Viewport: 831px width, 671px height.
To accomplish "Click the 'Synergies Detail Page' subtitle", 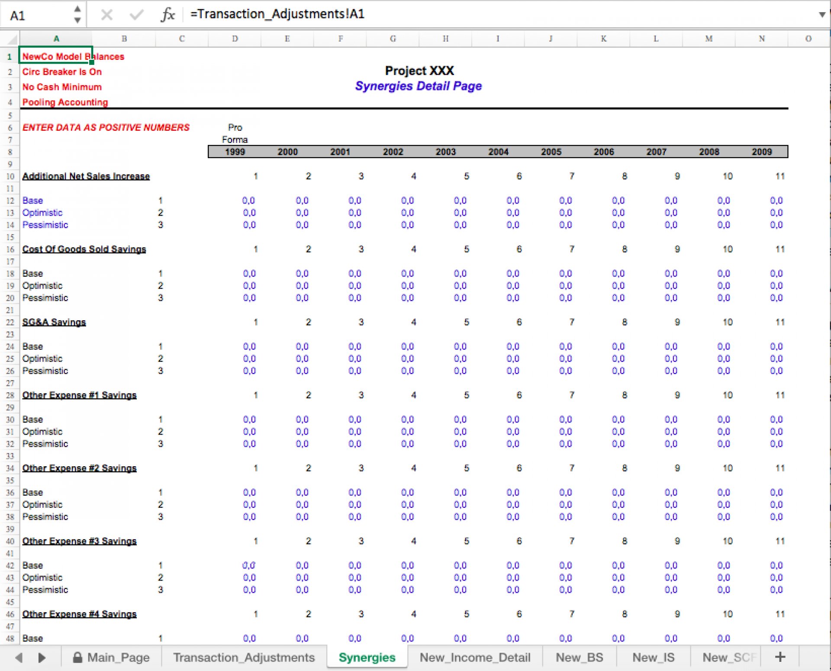I will (418, 86).
